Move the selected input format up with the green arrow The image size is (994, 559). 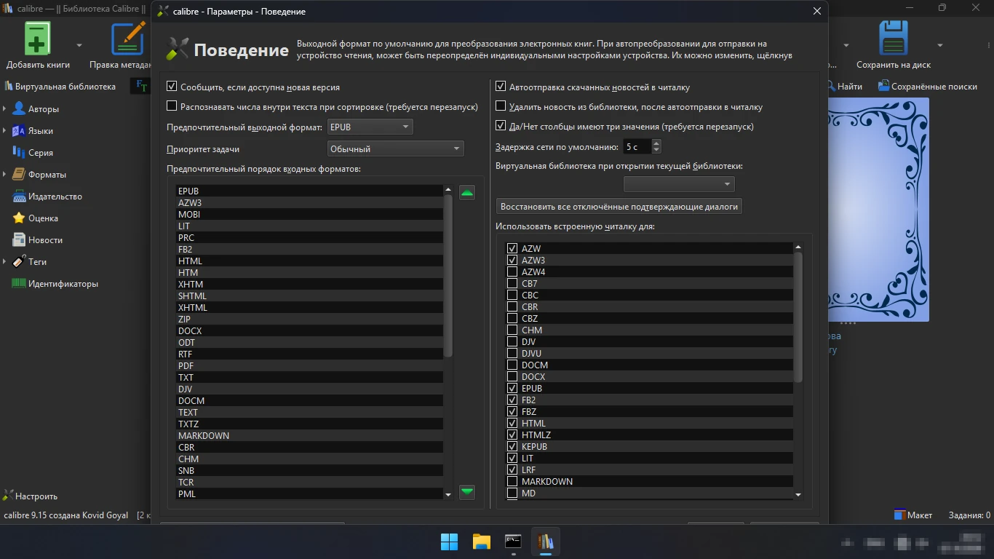pyautogui.click(x=467, y=192)
